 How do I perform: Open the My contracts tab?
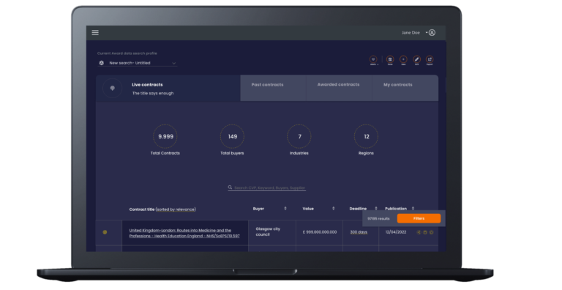[405, 88]
